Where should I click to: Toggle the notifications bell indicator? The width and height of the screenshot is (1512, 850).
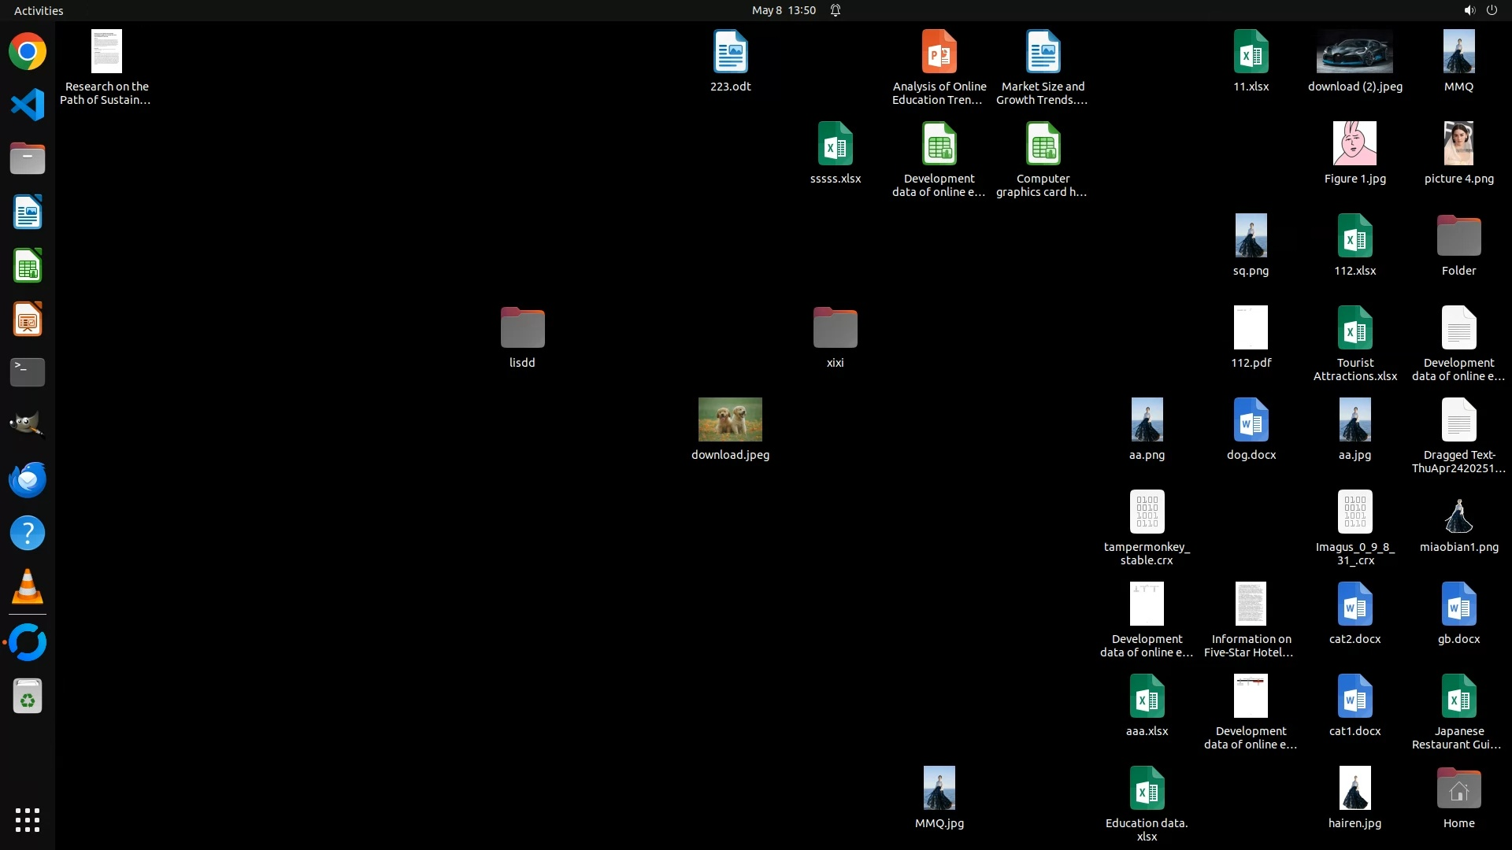[x=836, y=10]
